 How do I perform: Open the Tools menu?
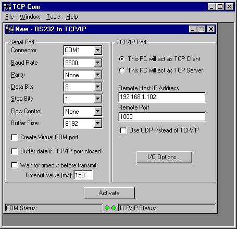point(53,17)
